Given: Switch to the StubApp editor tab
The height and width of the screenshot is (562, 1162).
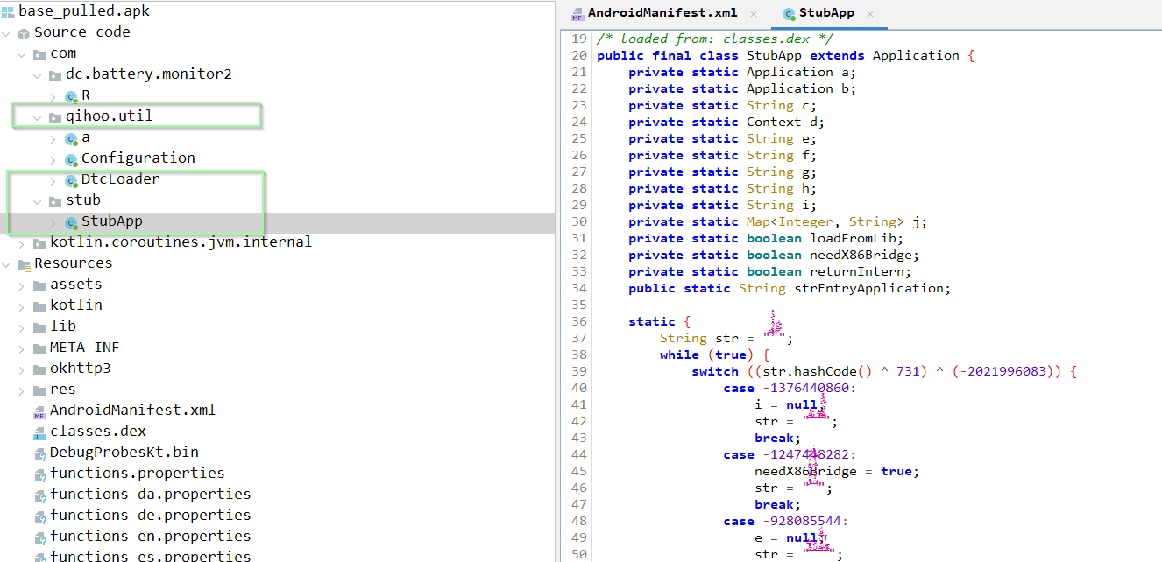Looking at the screenshot, I should 827,13.
